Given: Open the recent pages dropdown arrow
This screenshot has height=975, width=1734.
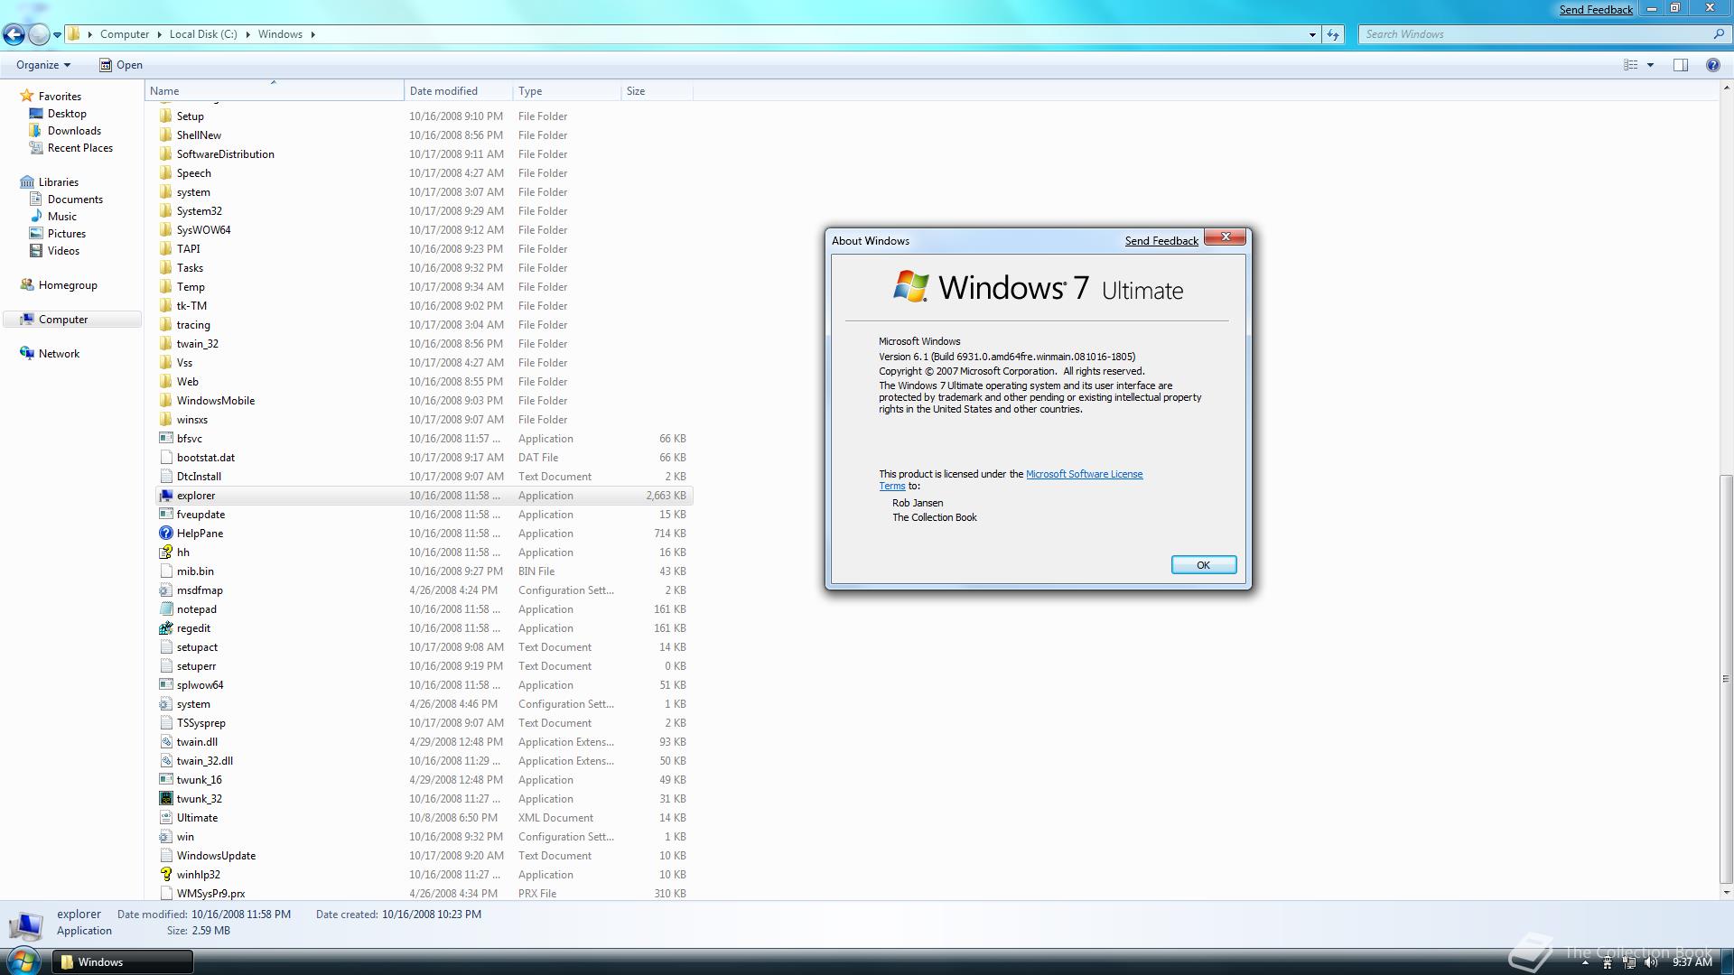Looking at the screenshot, I should [57, 35].
